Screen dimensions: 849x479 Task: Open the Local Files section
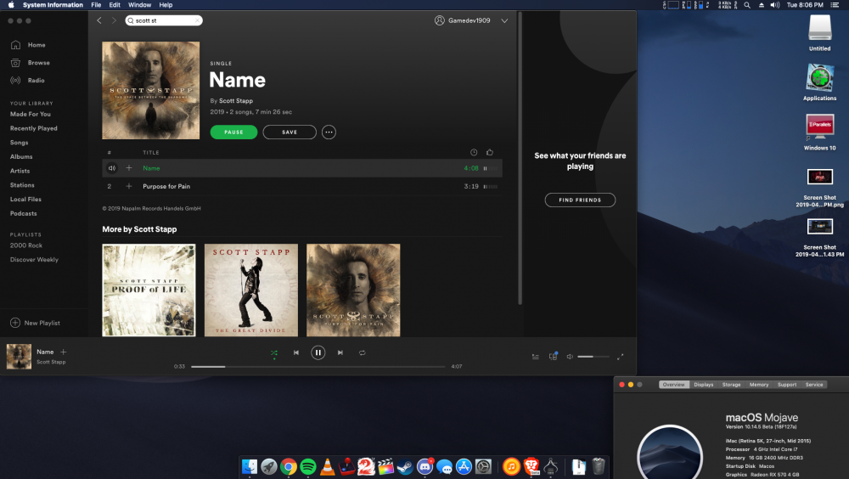25,200
